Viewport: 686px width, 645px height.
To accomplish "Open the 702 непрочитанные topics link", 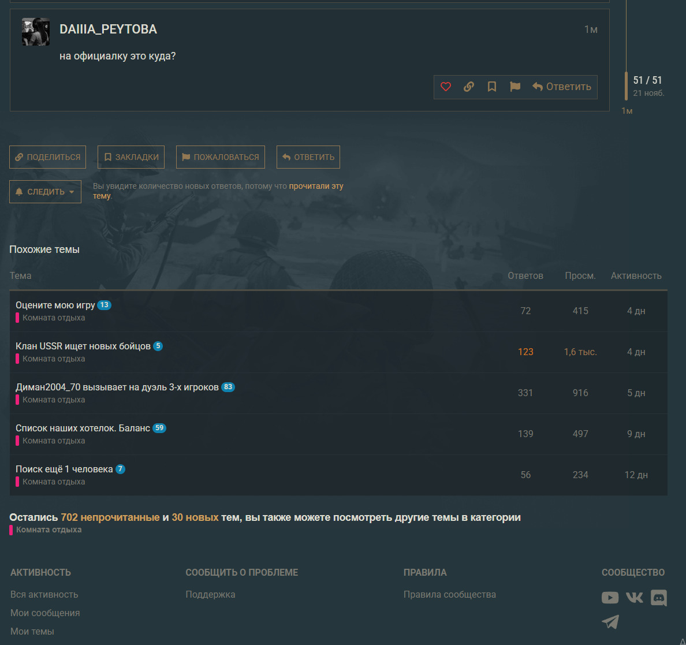I will pos(110,517).
